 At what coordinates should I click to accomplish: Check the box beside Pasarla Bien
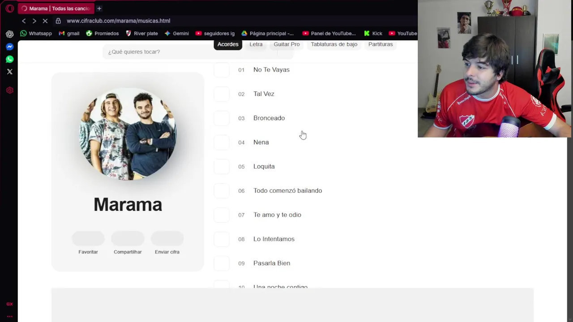222,263
